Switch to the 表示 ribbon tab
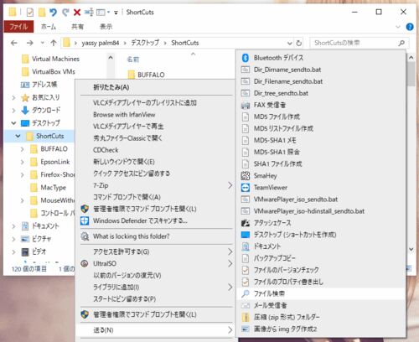 (106, 27)
